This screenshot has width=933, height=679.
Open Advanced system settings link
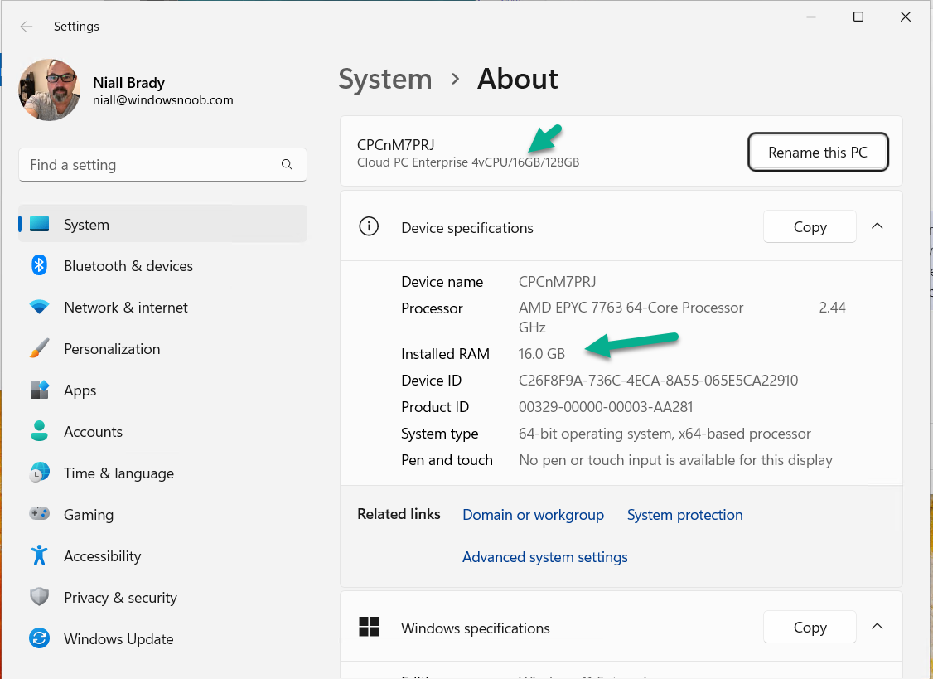coord(545,557)
